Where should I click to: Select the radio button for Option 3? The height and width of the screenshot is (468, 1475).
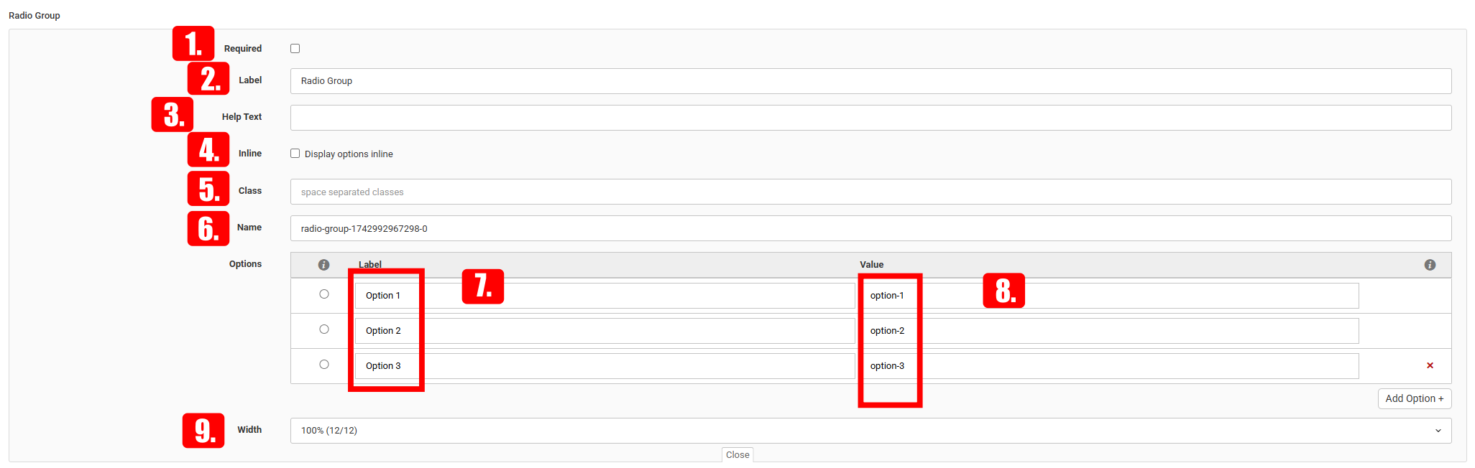pyautogui.click(x=324, y=365)
